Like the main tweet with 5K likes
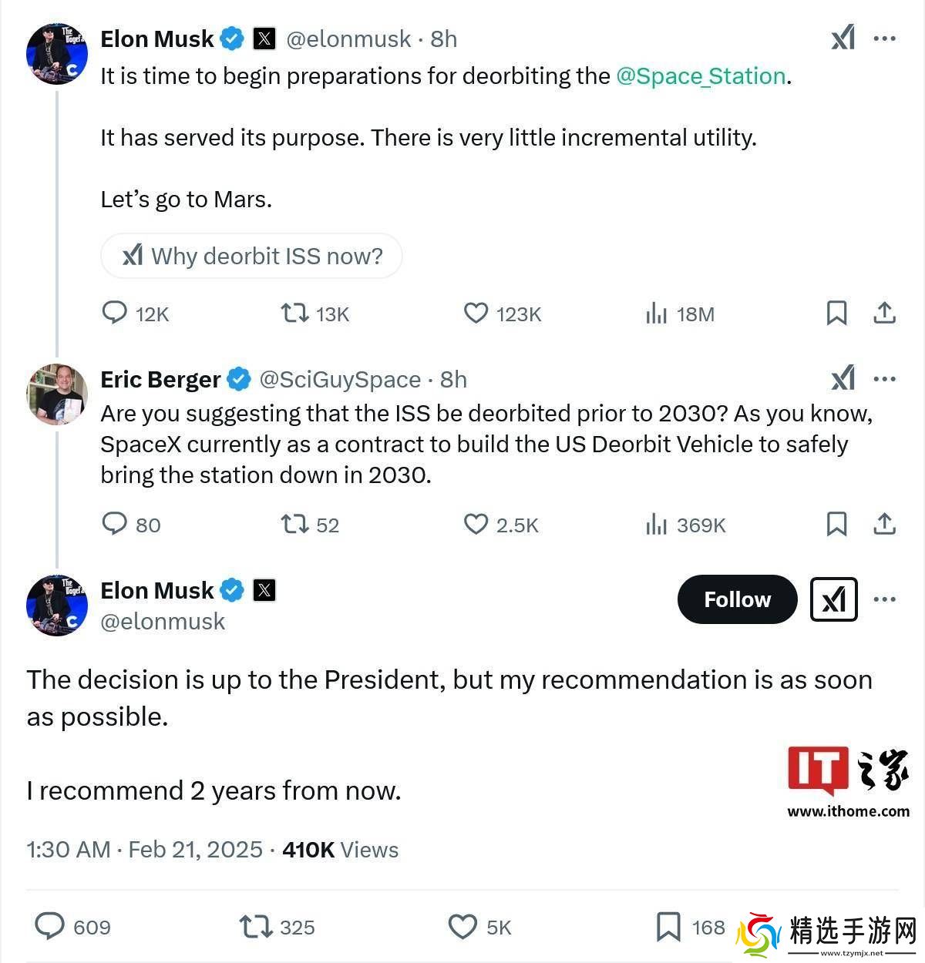Viewport: 925px width, 963px height. coord(462,926)
